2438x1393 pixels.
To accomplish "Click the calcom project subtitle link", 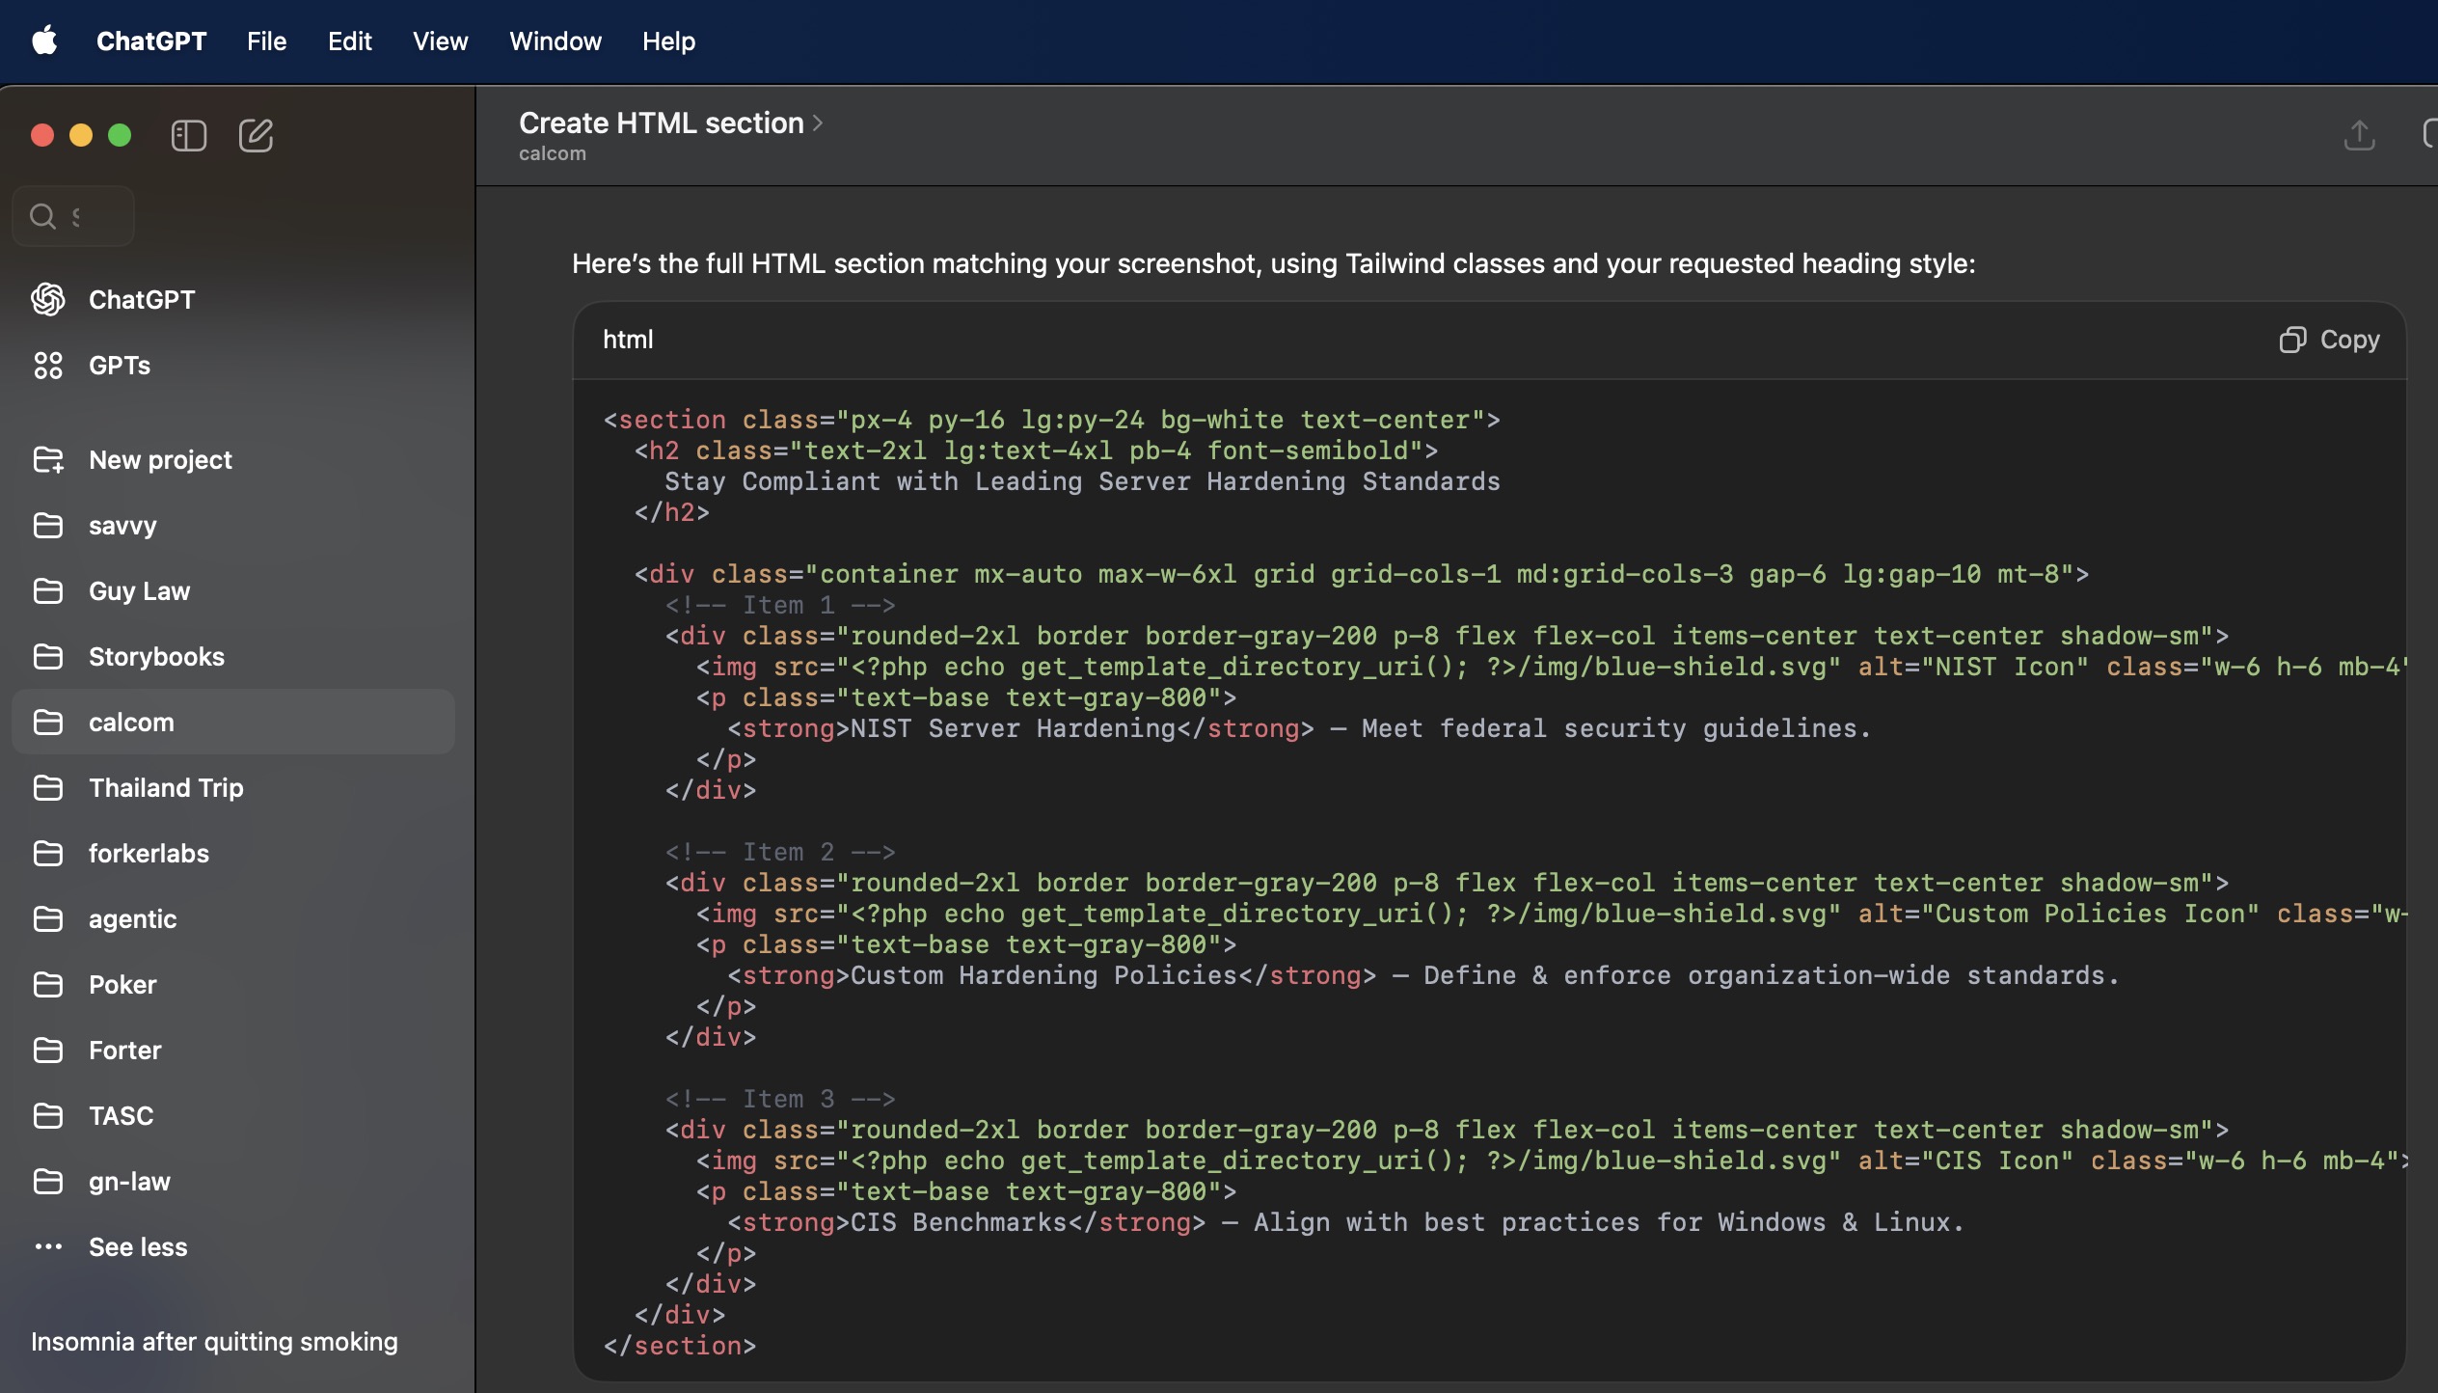I will [x=552, y=153].
